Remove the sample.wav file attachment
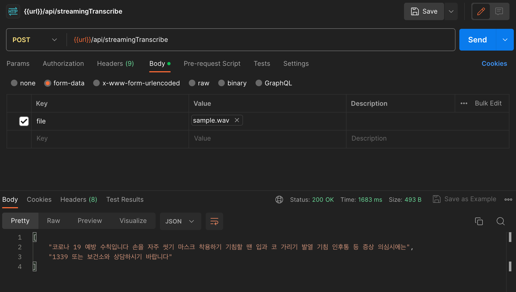 (237, 120)
